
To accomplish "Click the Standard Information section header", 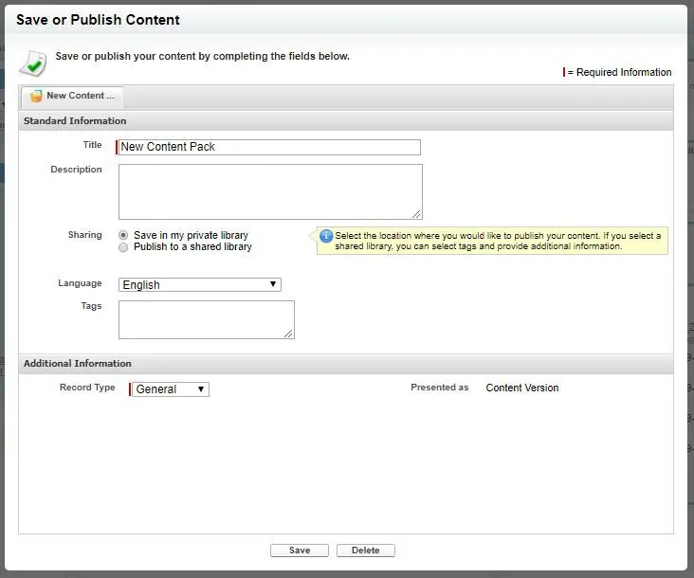I will [346, 120].
